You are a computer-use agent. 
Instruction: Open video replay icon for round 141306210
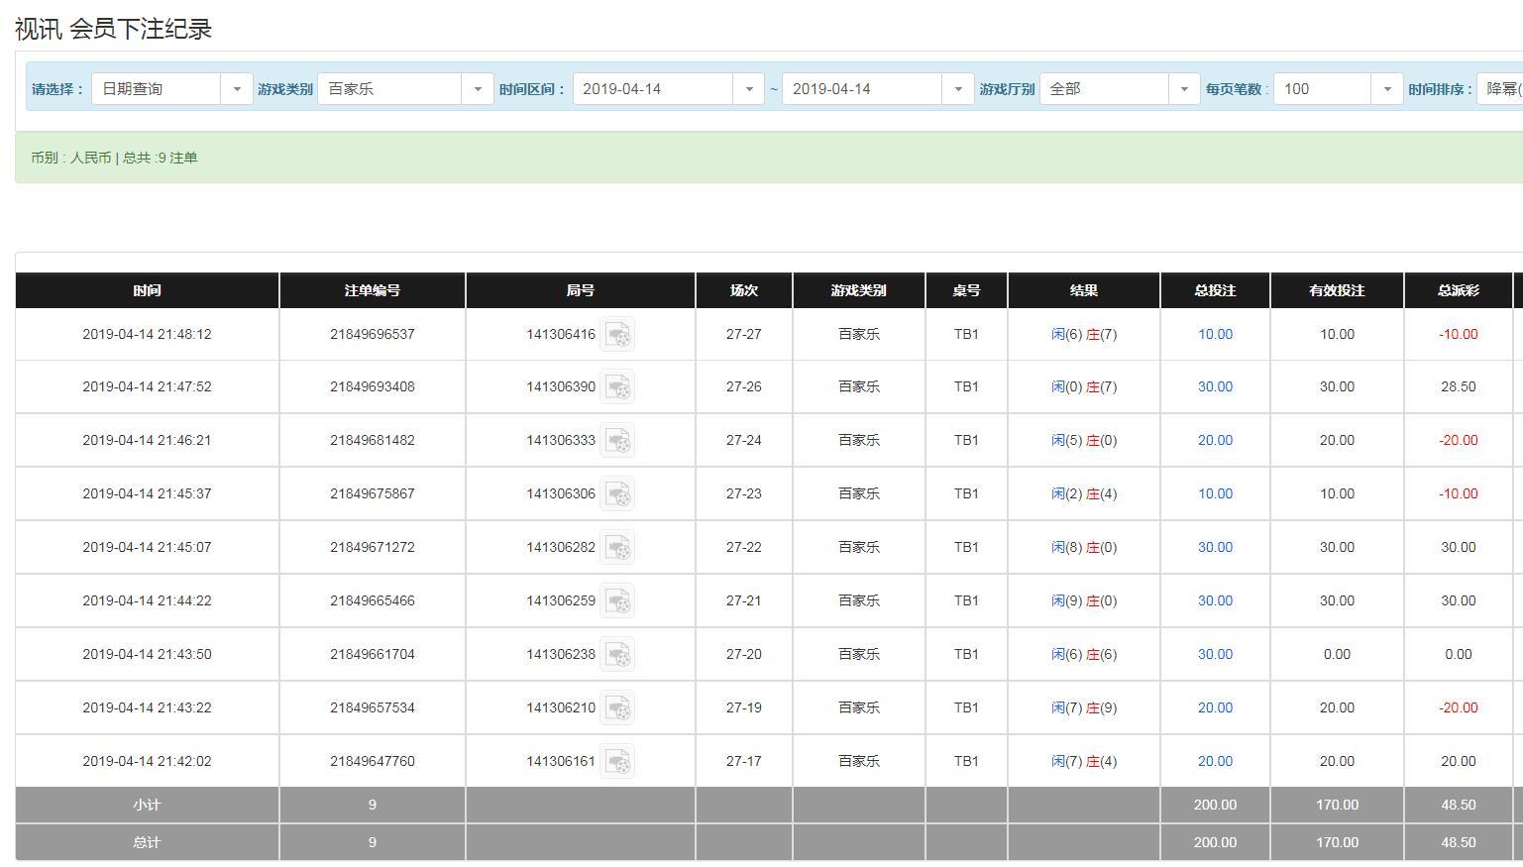(x=617, y=707)
